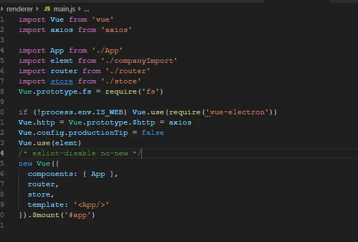Image resolution: width=358 pixels, height=242 pixels.
Task: Click the 'axios' string on line 2
Action: (x=117, y=30)
